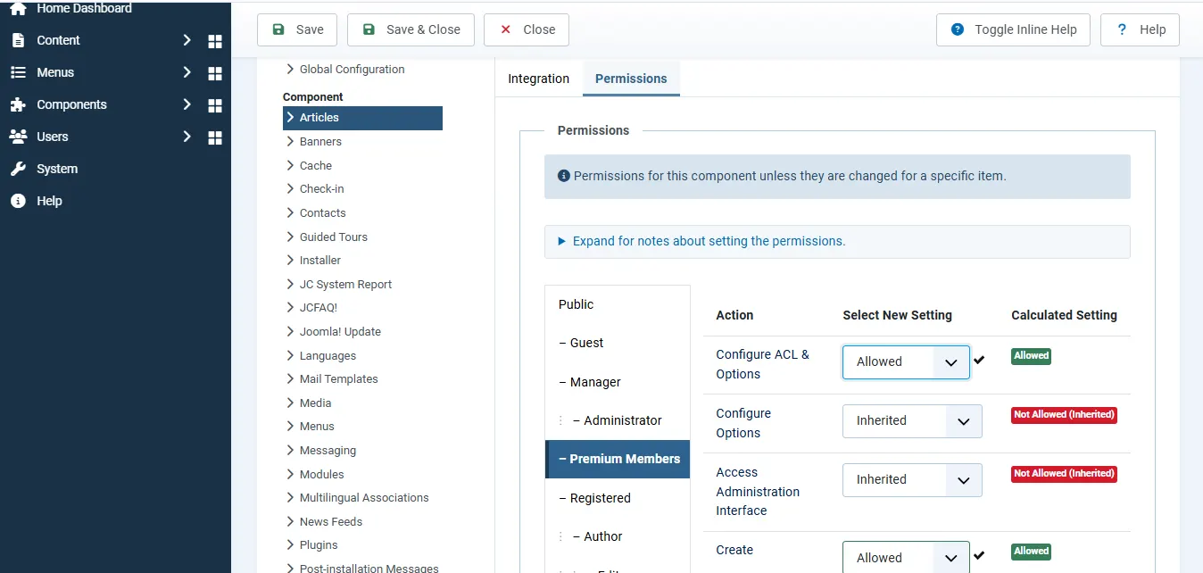Open the Cache component settings
This screenshot has width=1203, height=573.
(x=316, y=165)
